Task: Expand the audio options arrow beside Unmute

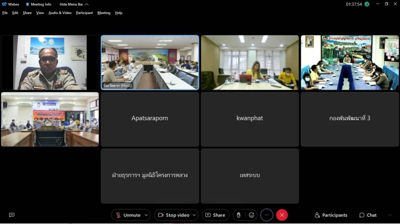Action: (146, 215)
